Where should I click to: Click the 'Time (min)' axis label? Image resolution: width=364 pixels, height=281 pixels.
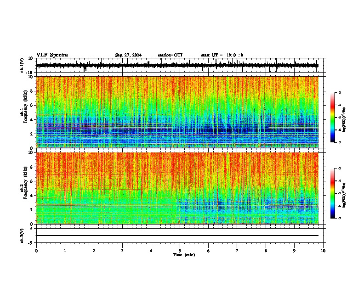click(x=184, y=255)
